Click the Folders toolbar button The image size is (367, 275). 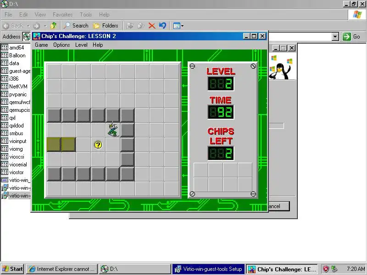click(106, 26)
